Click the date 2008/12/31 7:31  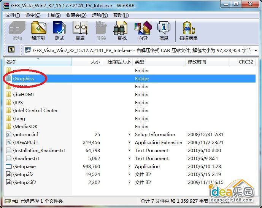206,134
